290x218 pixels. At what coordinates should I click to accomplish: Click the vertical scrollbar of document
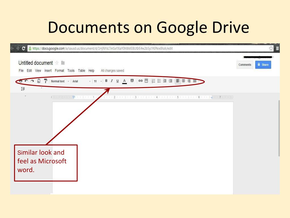pyautogui.click(x=279, y=128)
